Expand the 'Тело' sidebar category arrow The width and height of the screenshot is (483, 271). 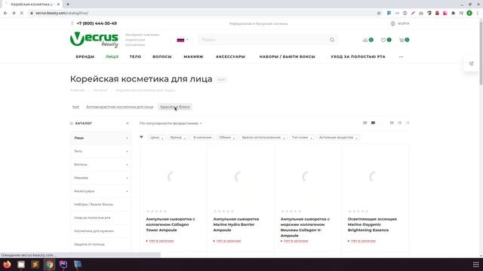(127, 151)
